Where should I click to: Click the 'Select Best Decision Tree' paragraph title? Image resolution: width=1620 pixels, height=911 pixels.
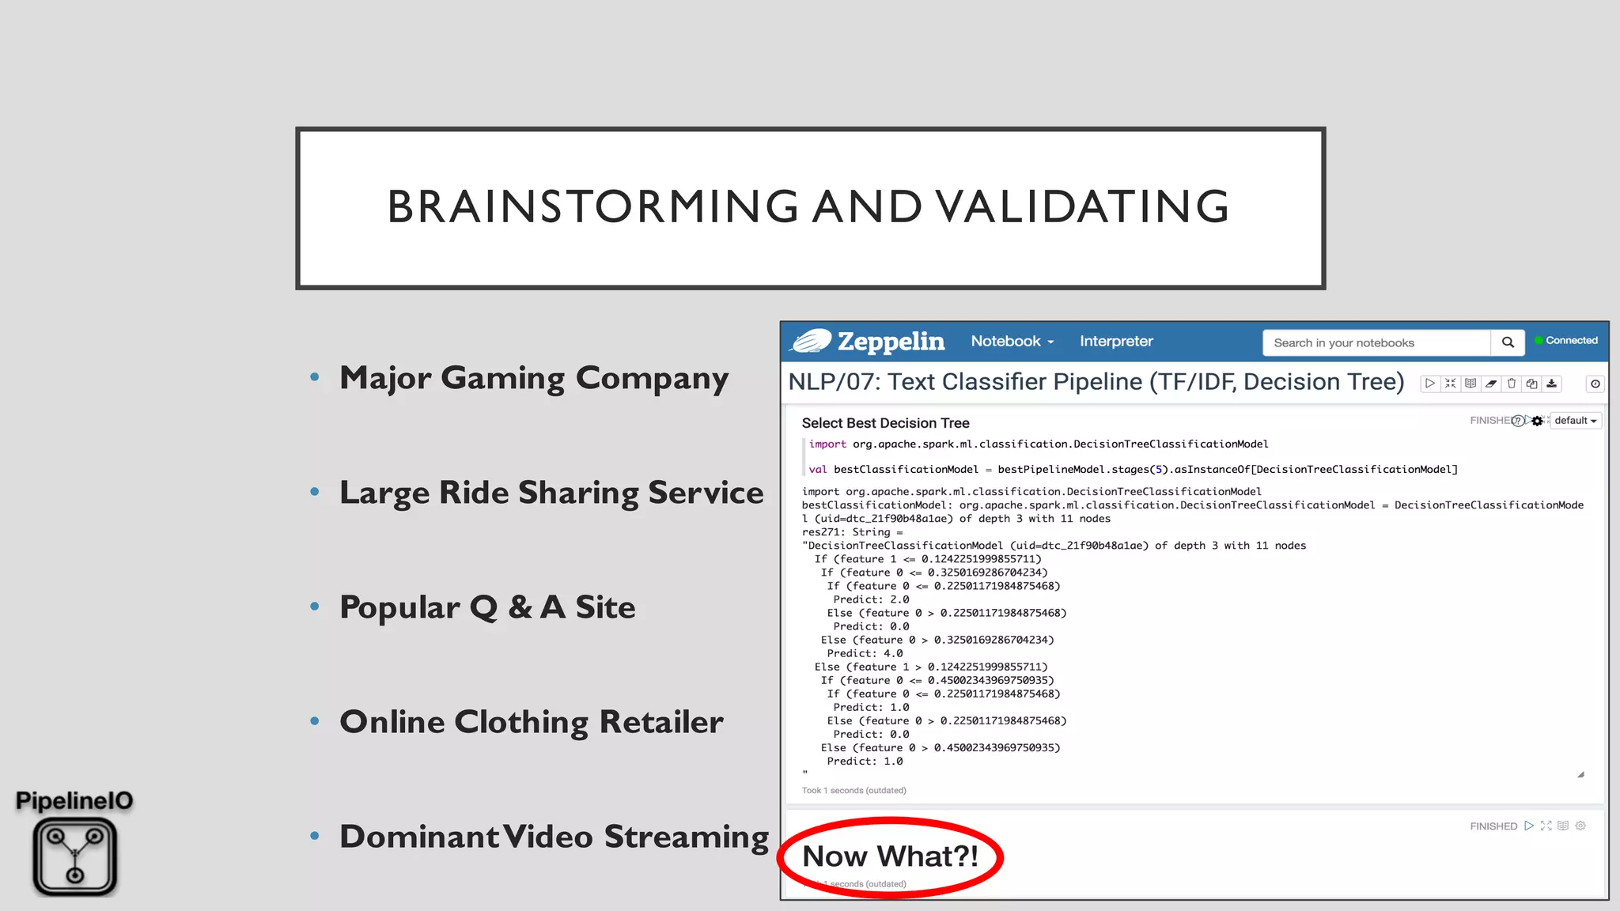(885, 423)
